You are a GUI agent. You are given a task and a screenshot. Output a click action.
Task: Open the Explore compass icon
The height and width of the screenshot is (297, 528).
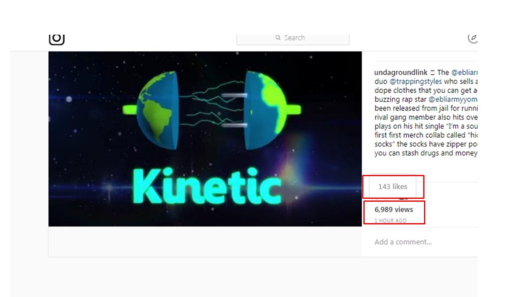(x=473, y=38)
